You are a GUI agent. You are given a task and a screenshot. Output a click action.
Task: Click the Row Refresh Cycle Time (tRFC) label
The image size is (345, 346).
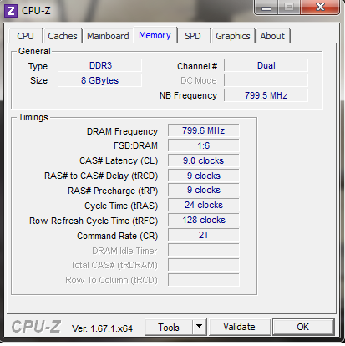coord(94,221)
